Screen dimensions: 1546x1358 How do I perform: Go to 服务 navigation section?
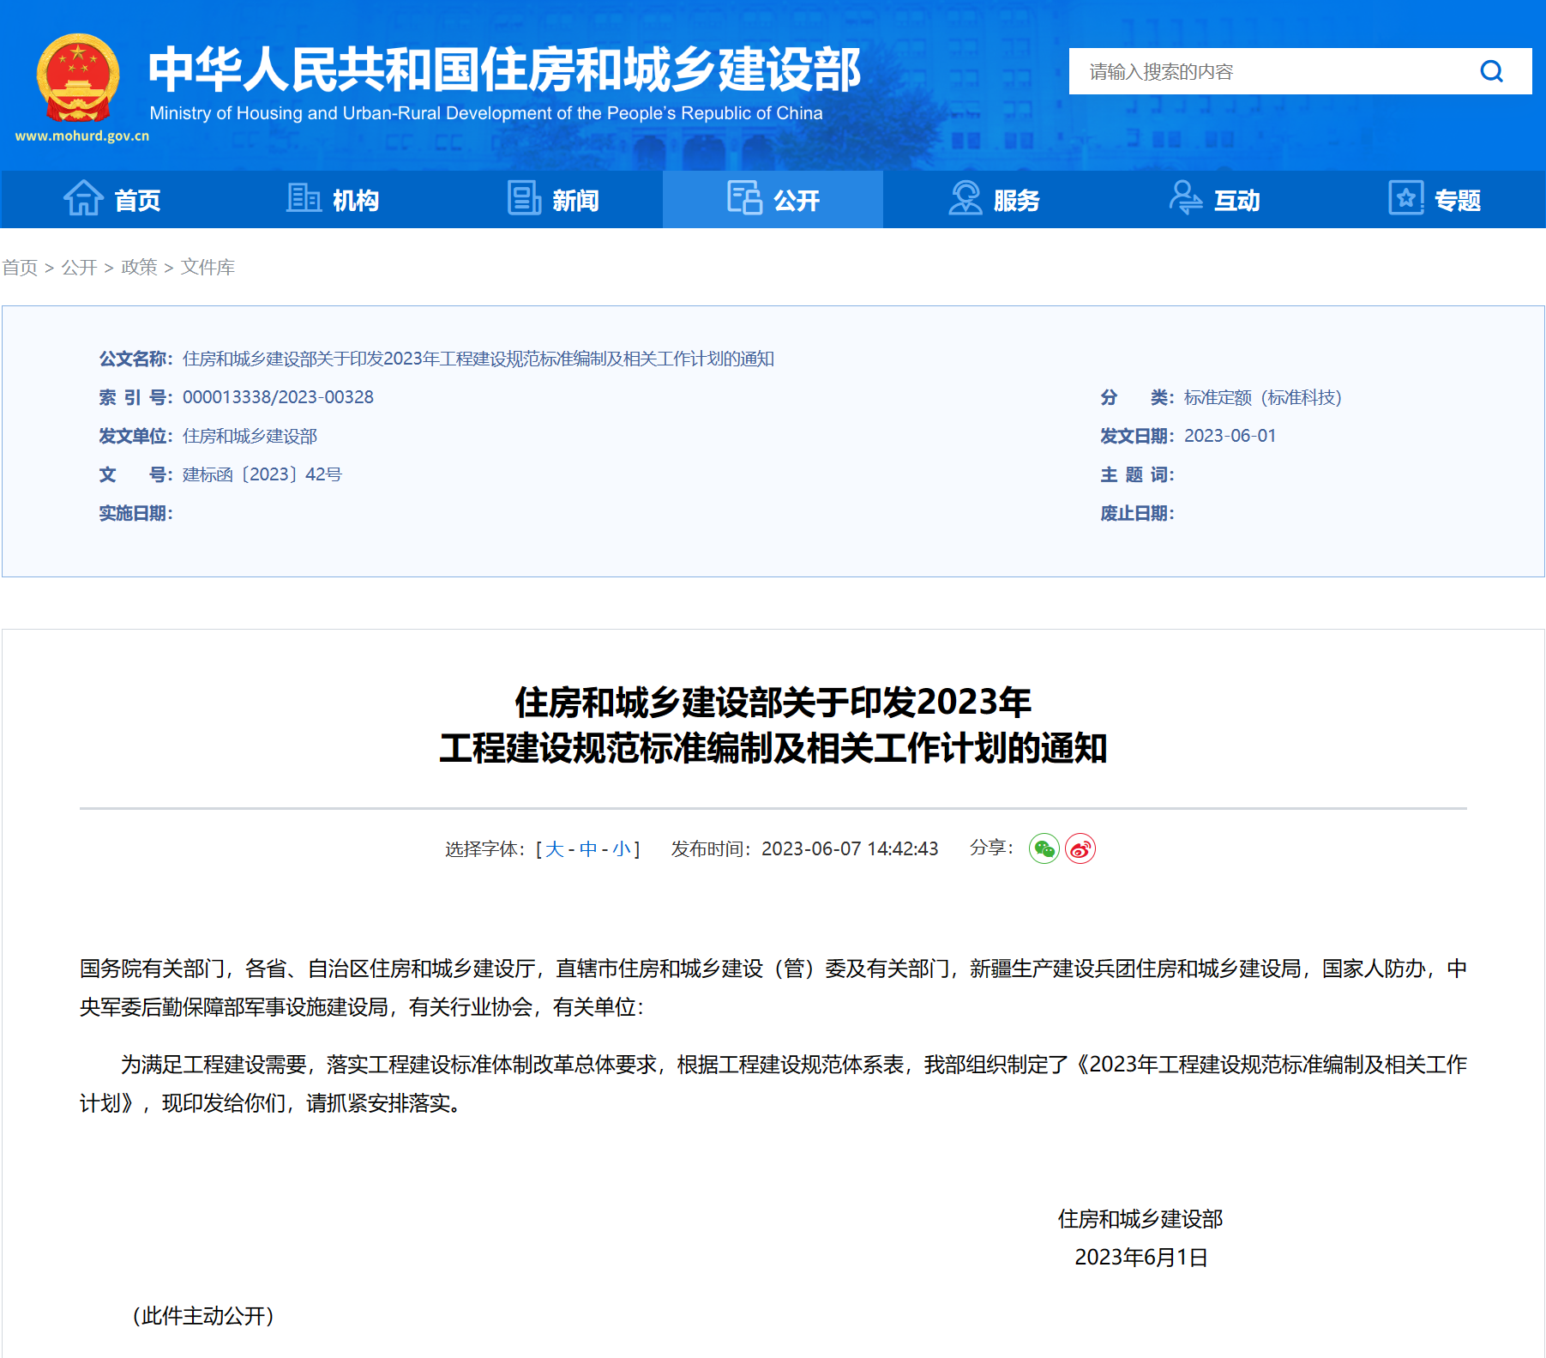tap(1016, 200)
